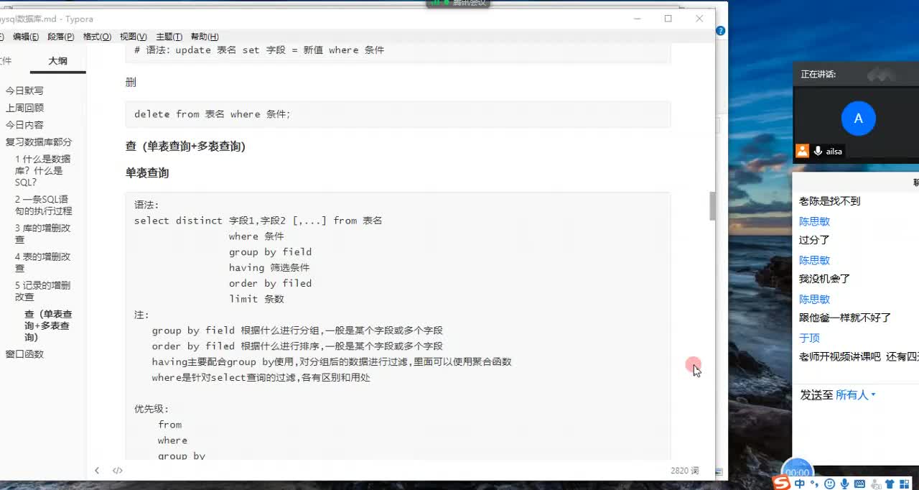The width and height of the screenshot is (919, 490).
Task: Click chat message 老师开视频讲课吧
Action: pyautogui.click(x=839, y=356)
